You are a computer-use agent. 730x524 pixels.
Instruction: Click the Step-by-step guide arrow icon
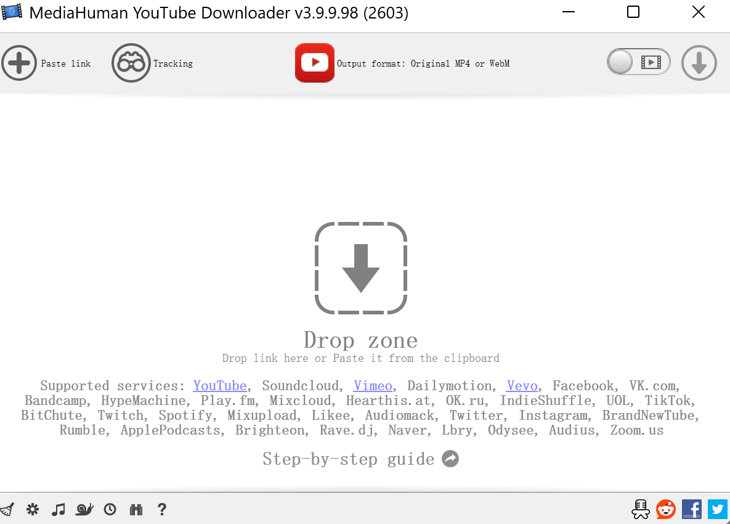(x=450, y=459)
